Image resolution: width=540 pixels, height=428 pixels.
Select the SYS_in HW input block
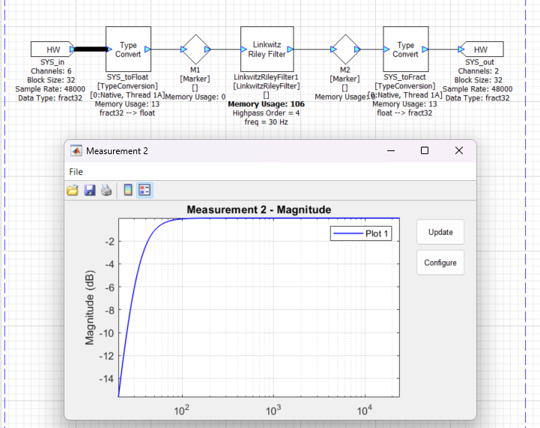[50, 49]
